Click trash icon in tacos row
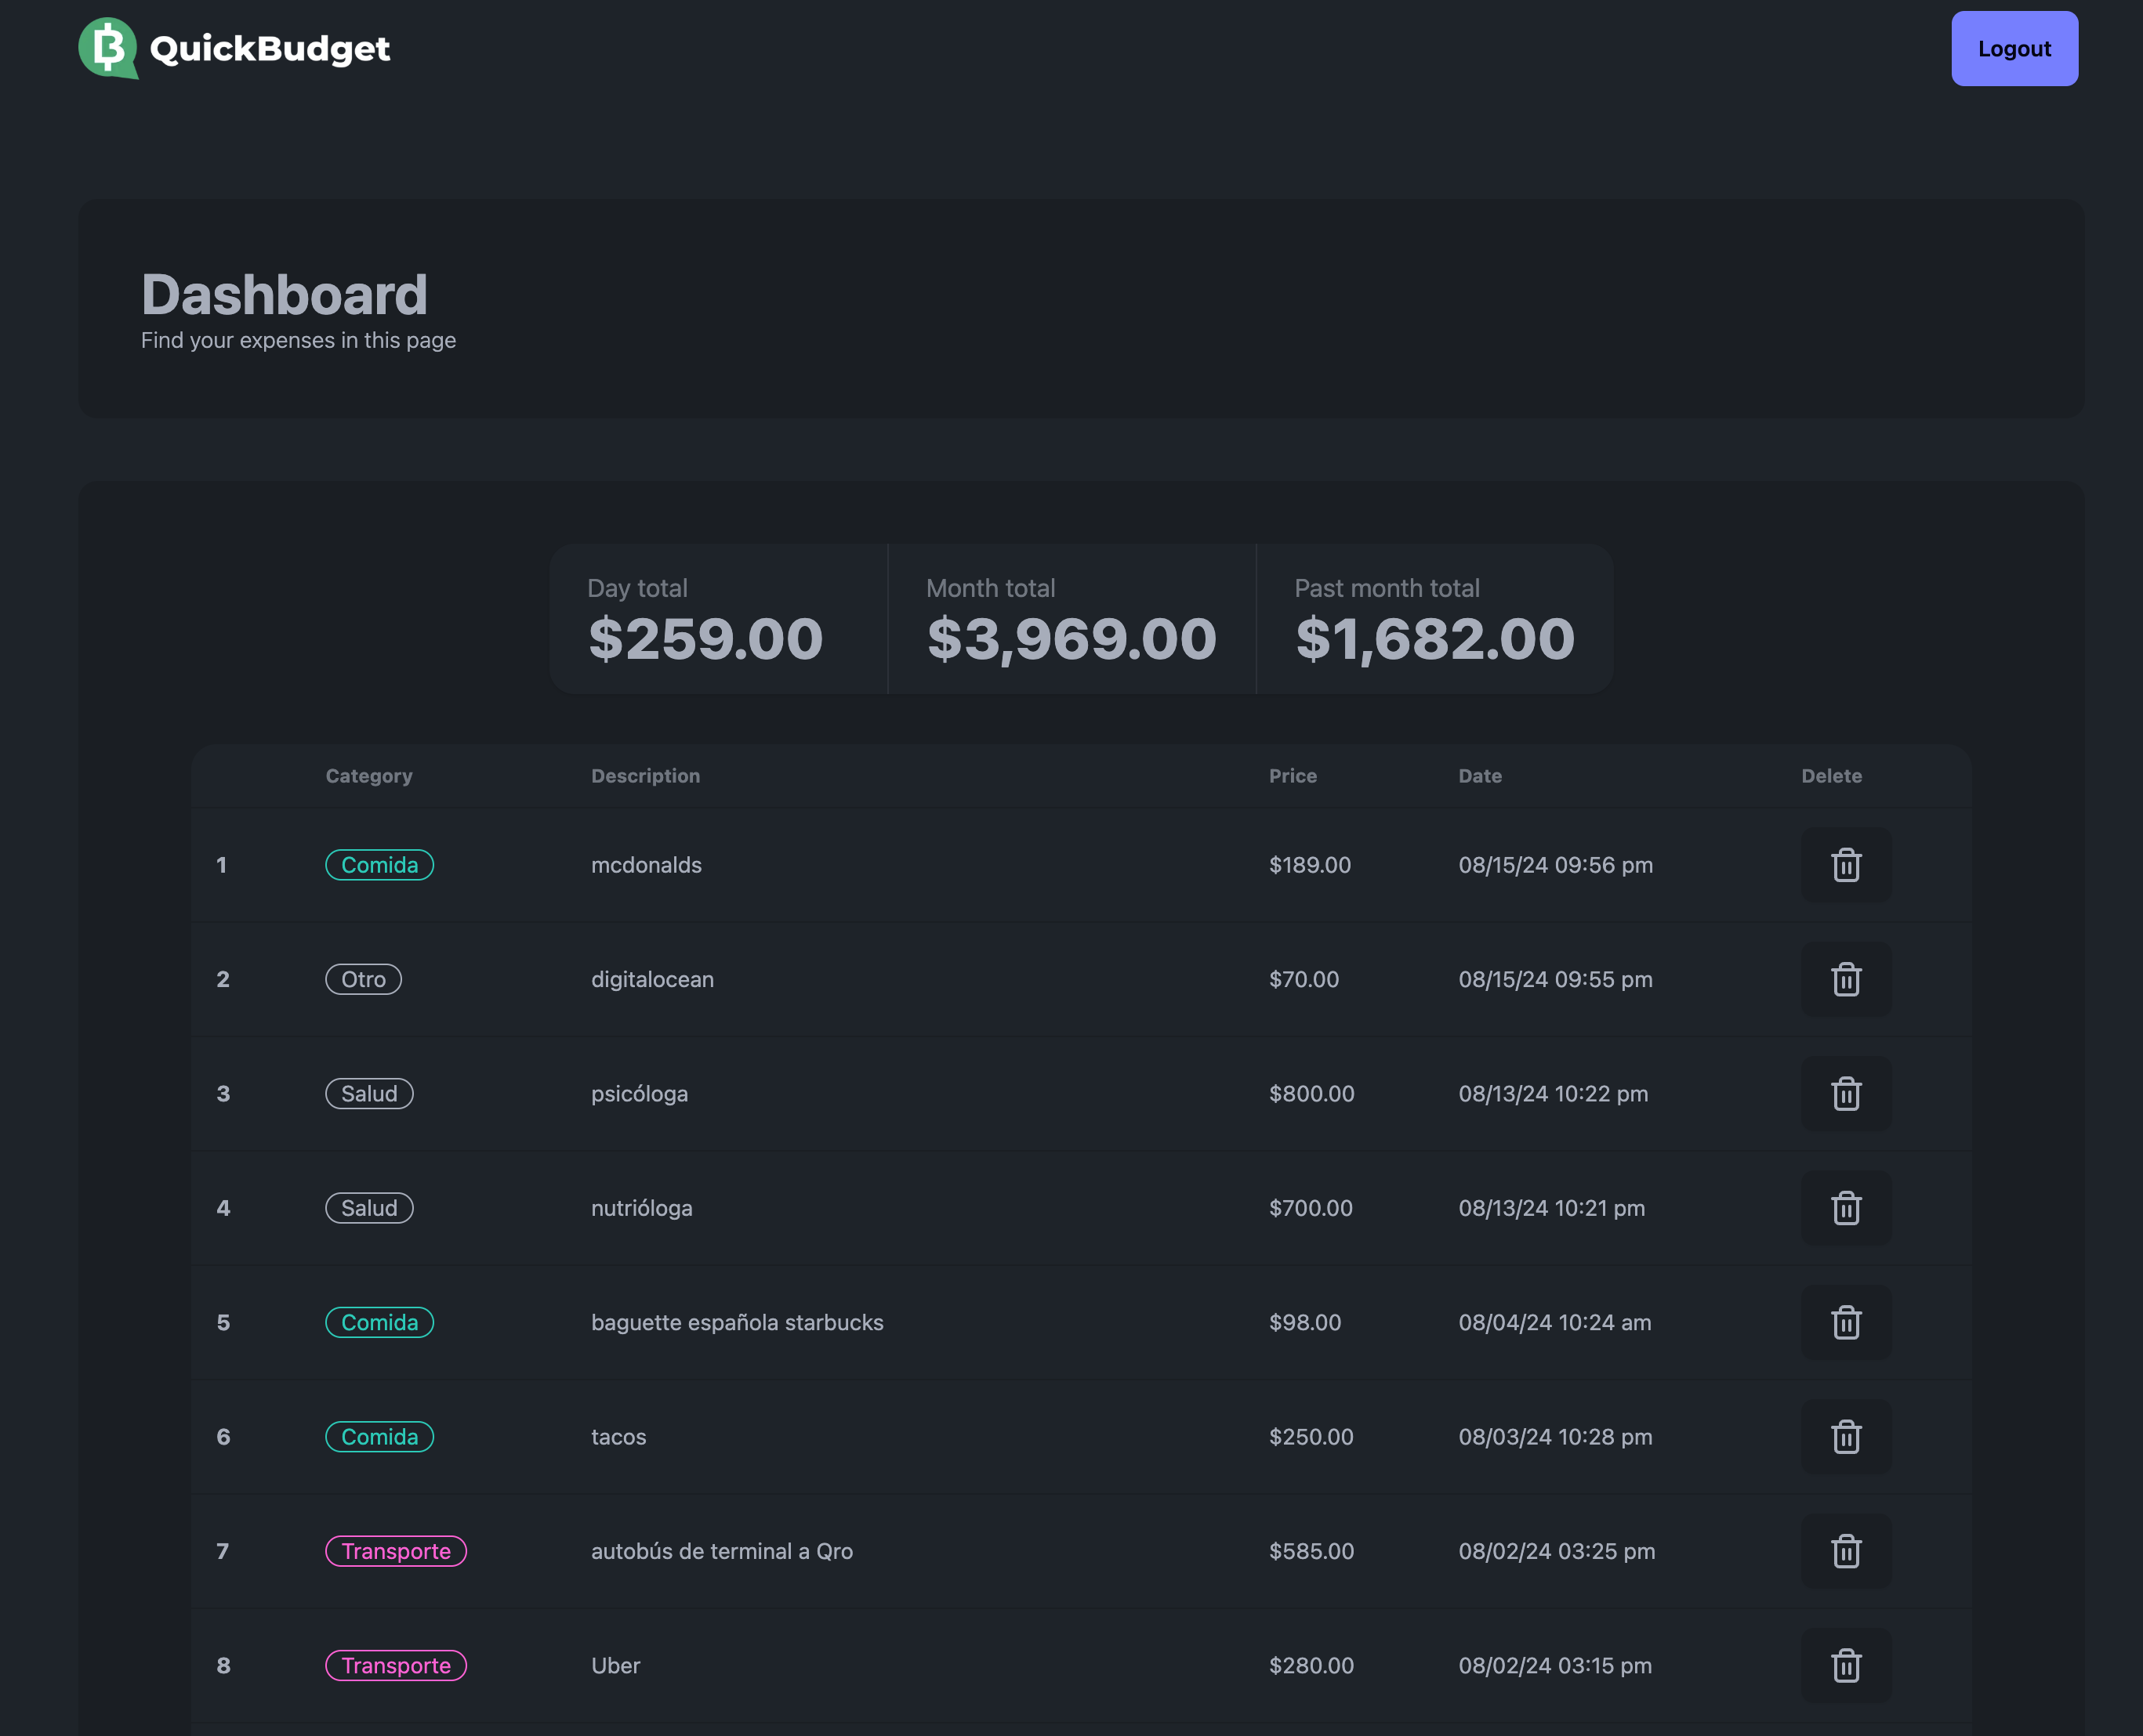This screenshot has width=2143, height=1736. 1845,1436
